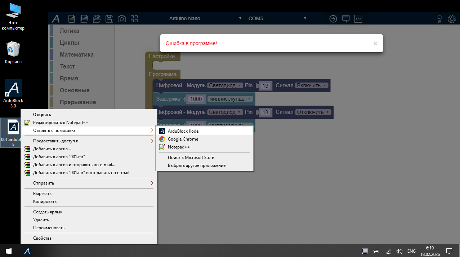Screen dimensions: 460x257
Task: Show generated code with the code window icon
Action: tap(358, 19)
